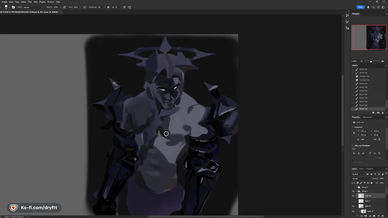
Task: Switch to the Adjustments tab
Action: (x=367, y=117)
